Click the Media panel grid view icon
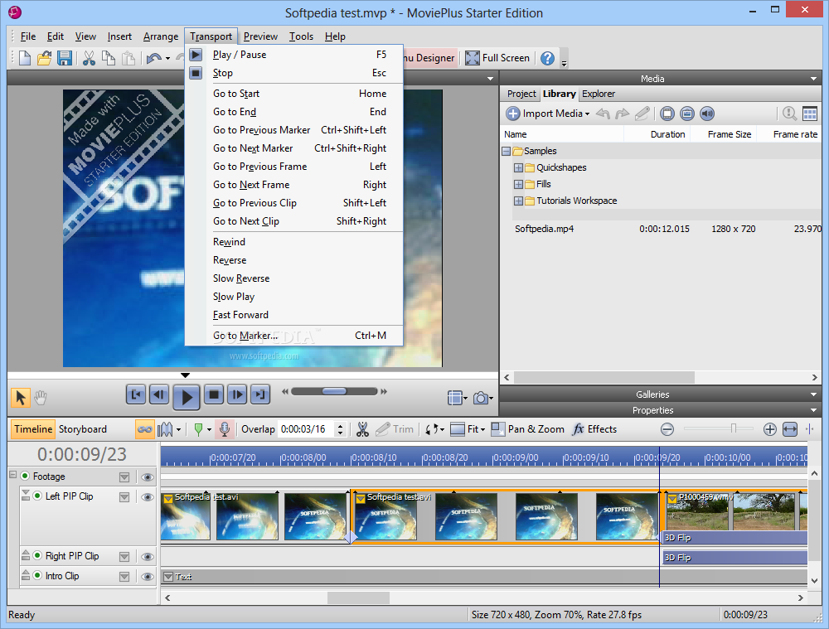Screen dimensions: 829x629 809,113
